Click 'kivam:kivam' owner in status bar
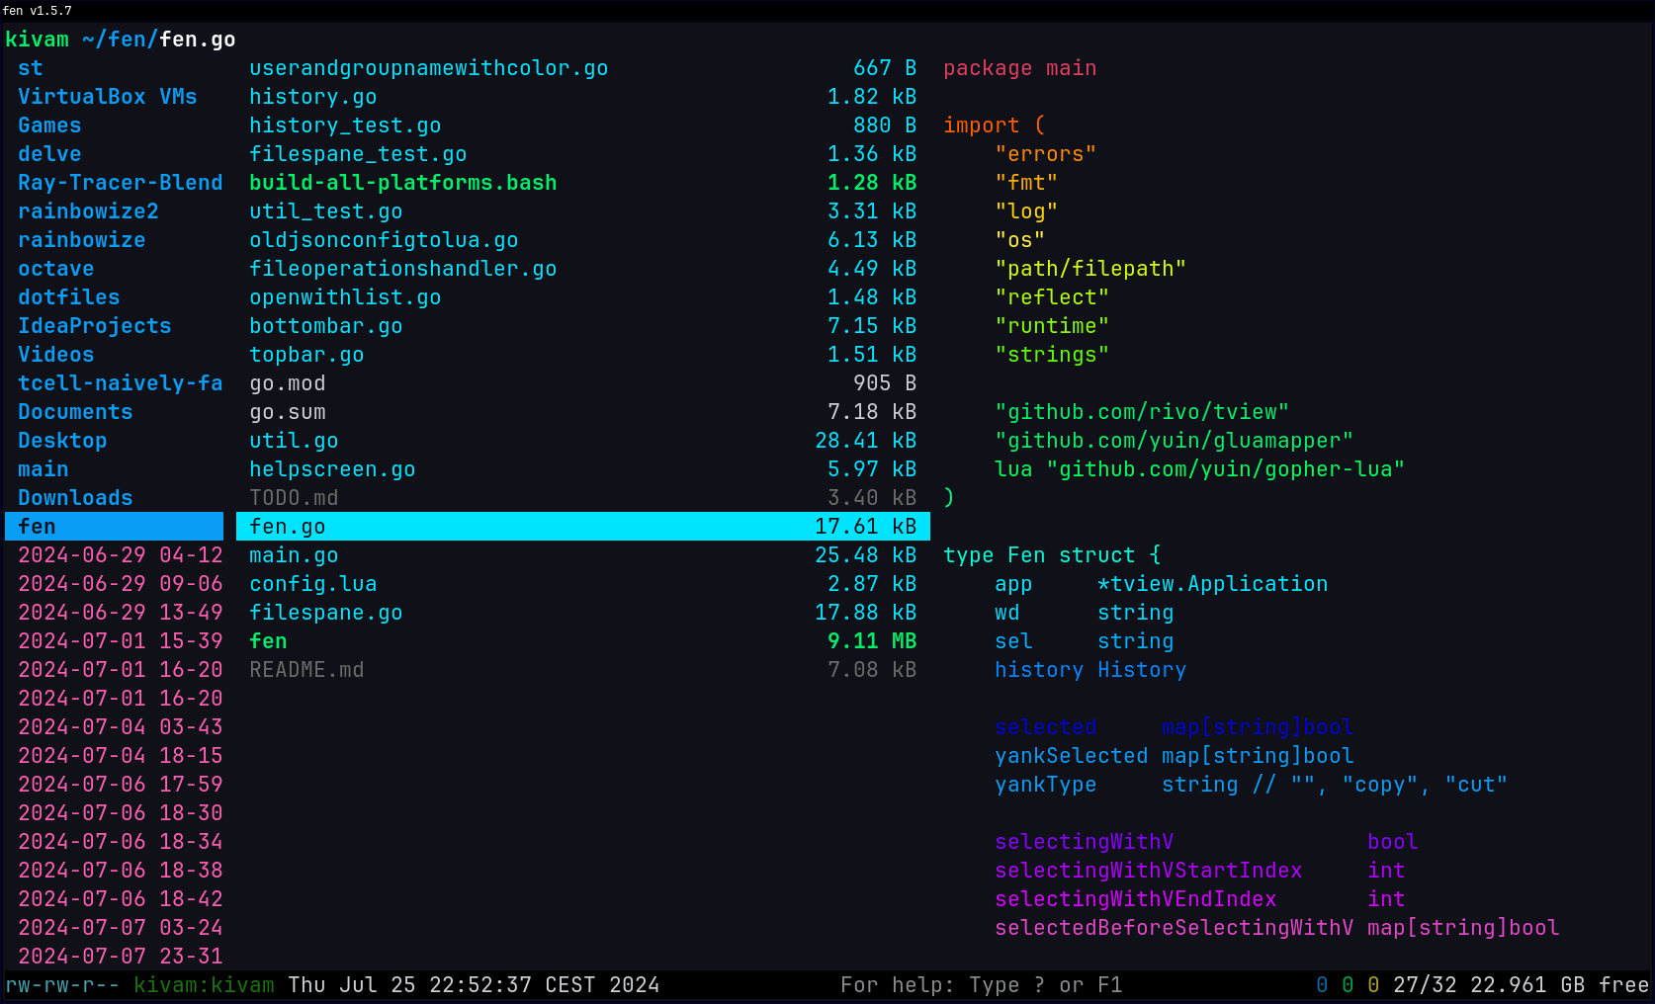The width and height of the screenshot is (1655, 1004). 204,985
